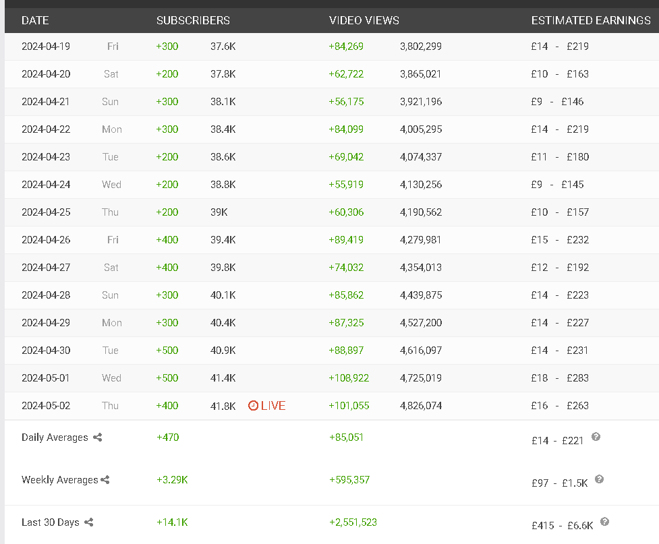
Task: Select the date 2024-04-29
Action: coord(46,323)
